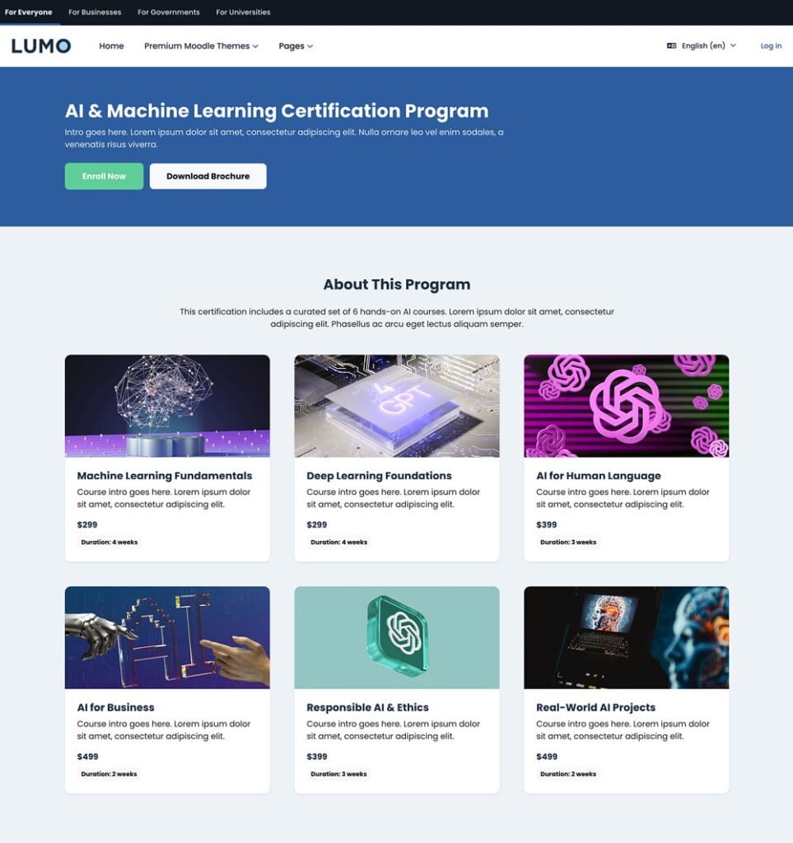This screenshot has height=843, width=793.
Task: Select the For Universities tab
Action: click(x=243, y=12)
